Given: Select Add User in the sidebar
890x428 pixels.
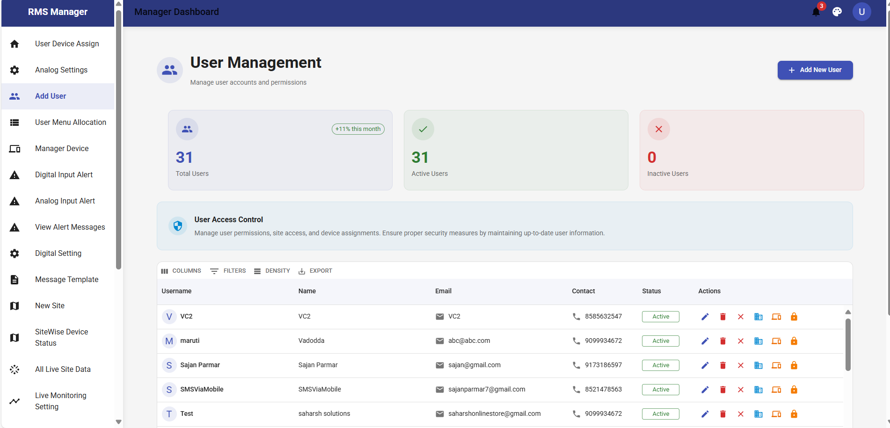Looking at the screenshot, I should point(58,96).
